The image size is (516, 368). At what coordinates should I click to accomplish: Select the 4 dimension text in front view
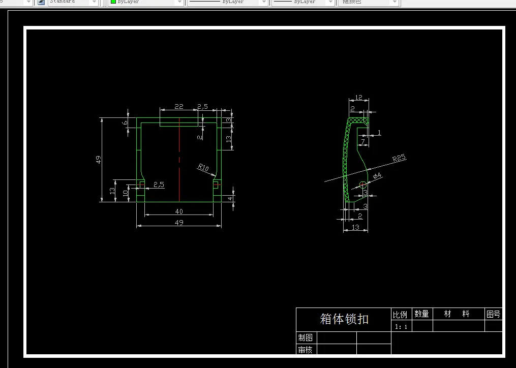point(230,198)
